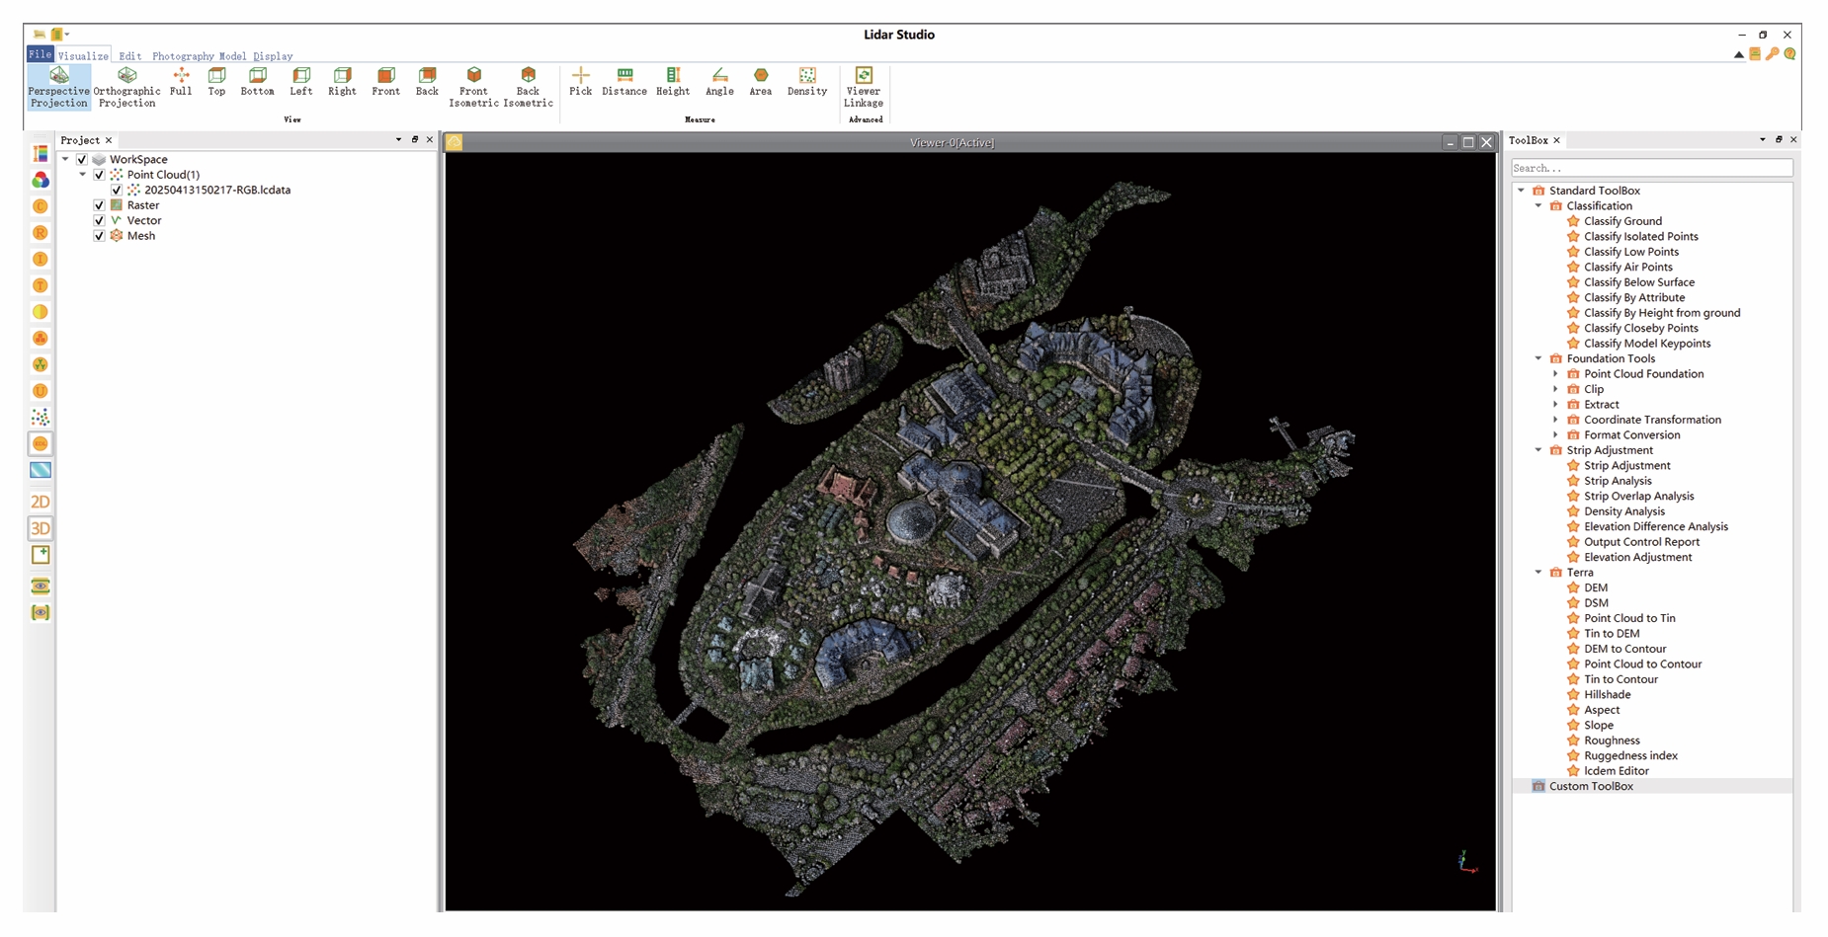Image resolution: width=1828 pixels, height=937 pixels.
Task: Switch to the Visualize ribbon tab
Action: 83,56
